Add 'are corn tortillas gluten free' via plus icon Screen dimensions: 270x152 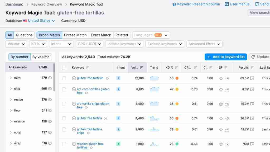74,89
